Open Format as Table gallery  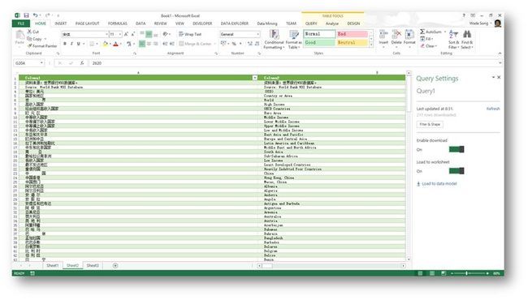pyautogui.click(x=293, y=39)
